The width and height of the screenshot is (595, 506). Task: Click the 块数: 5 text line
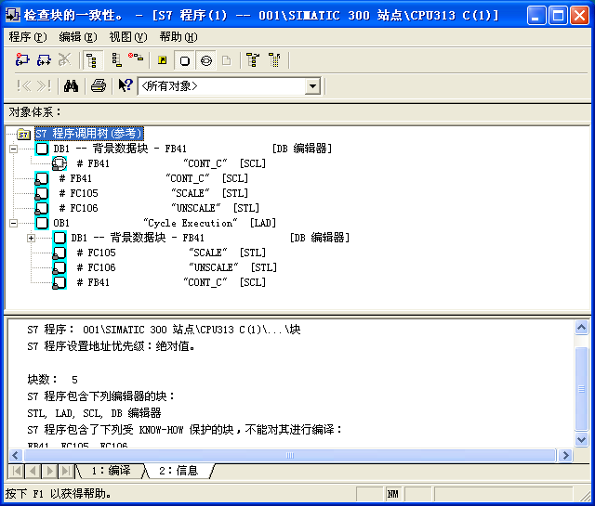[x=52, y=380]
